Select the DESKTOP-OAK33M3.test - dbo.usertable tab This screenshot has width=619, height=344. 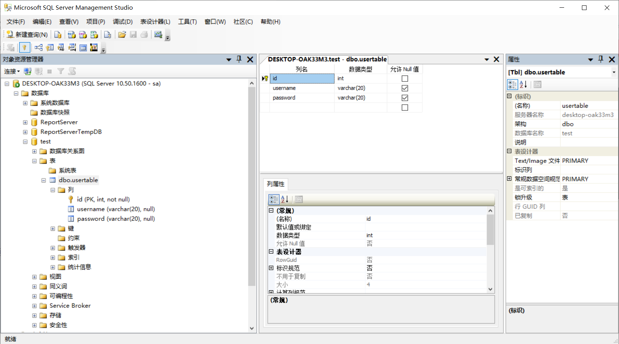point(327,59)
